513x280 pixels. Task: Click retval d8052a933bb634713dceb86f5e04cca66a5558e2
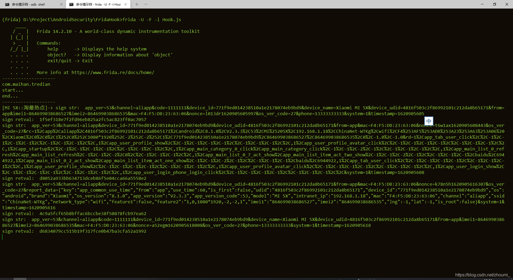coord(93,178)
